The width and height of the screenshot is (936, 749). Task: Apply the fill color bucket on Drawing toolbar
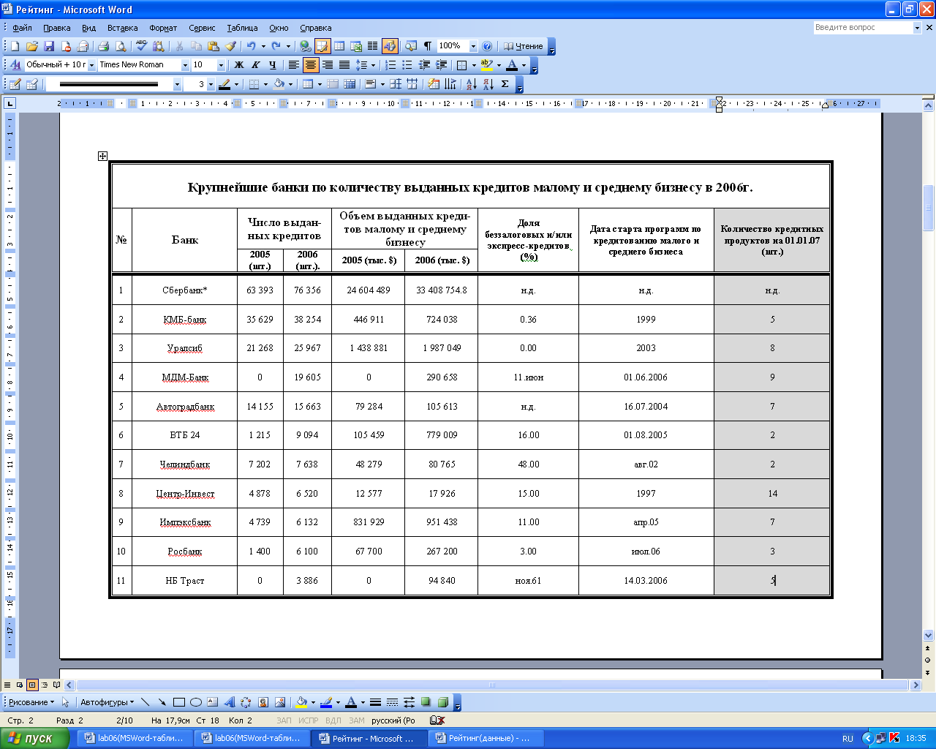(x=301, y=702)
